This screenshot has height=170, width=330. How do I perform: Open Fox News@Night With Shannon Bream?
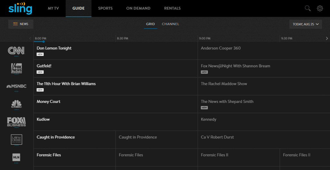pyautogui.click(x=264, y=68)
